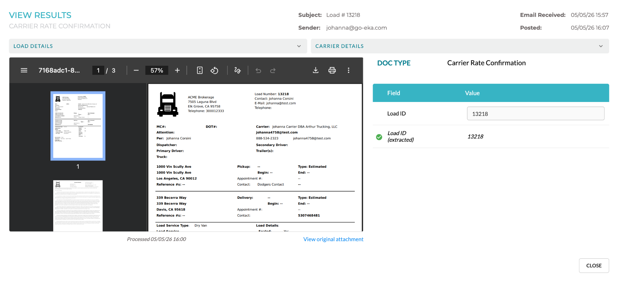Click the subject Load # 13218
The width and height of the screenshot is (619, 283).
(x=343, y=15)
